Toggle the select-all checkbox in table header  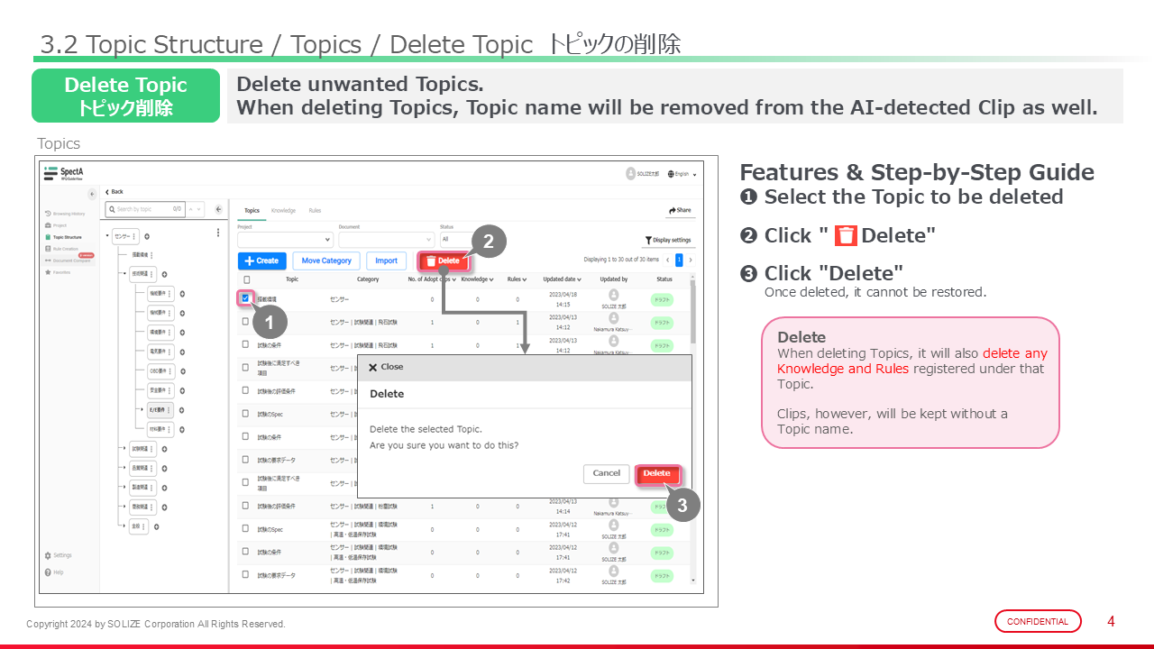[x=247, y=279]
